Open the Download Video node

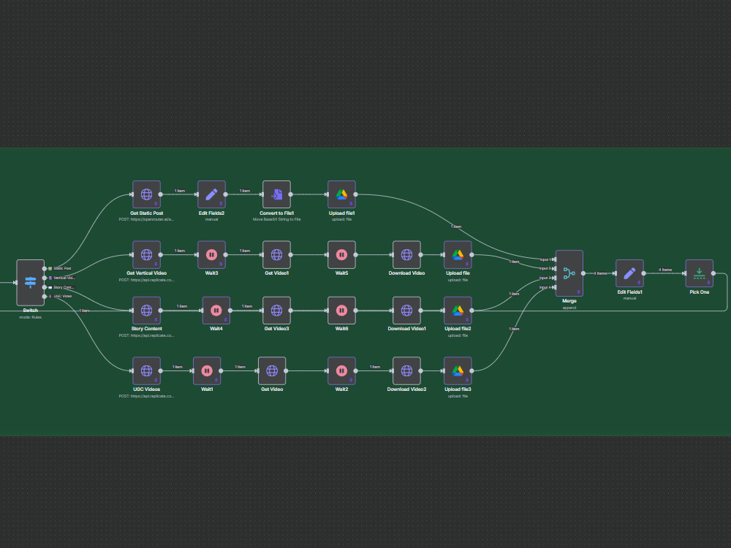pos(406,254)
